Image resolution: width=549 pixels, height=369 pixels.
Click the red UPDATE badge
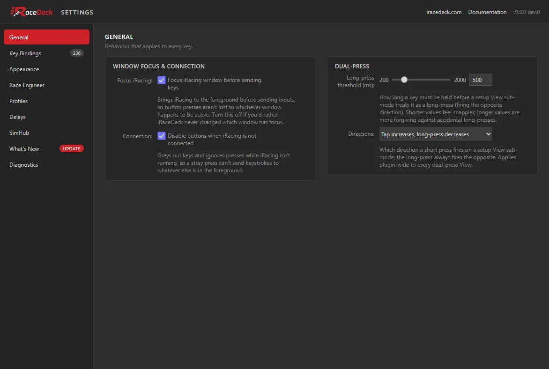click(x=71, y=148)
